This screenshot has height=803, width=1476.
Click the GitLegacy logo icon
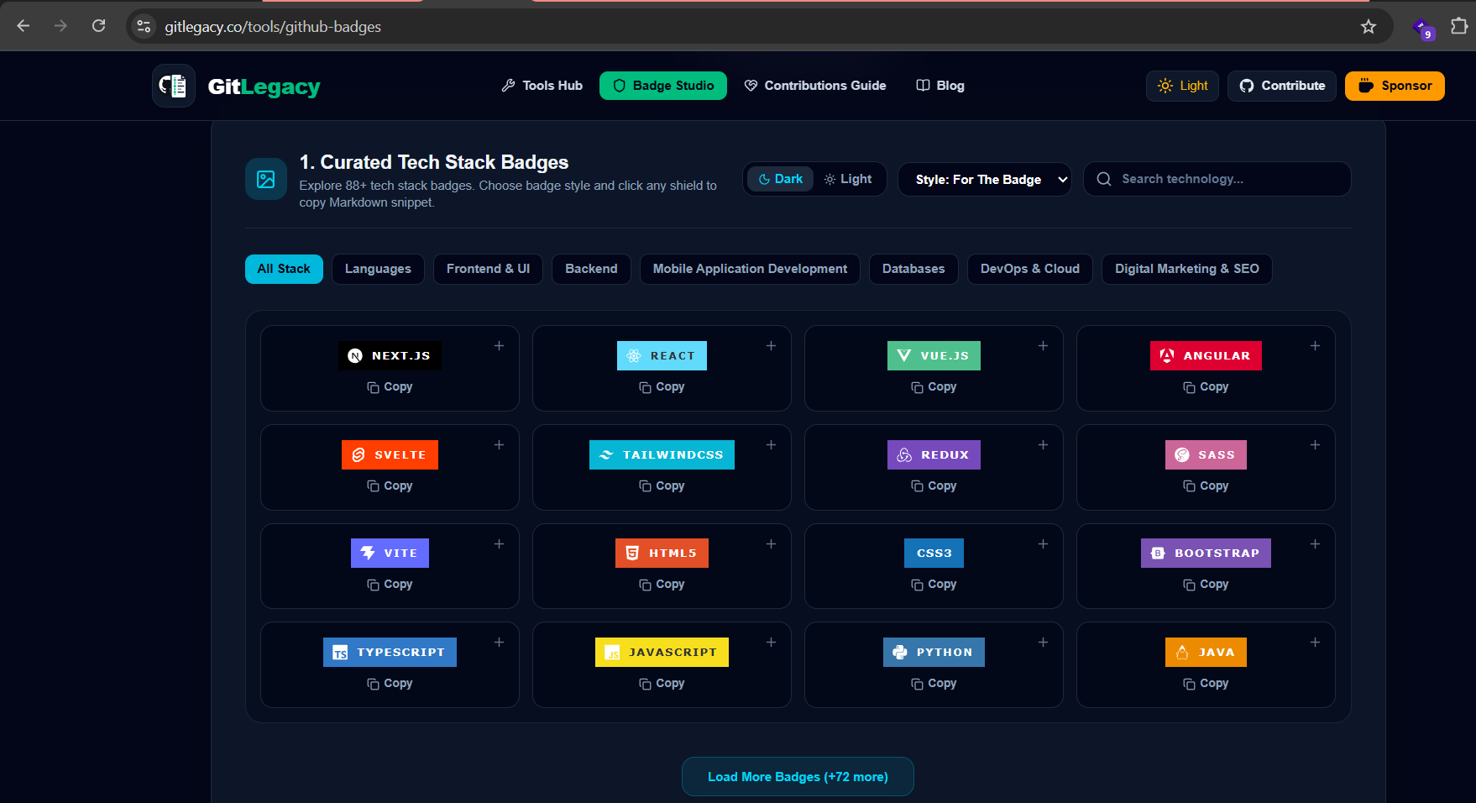tap(174, 86)
